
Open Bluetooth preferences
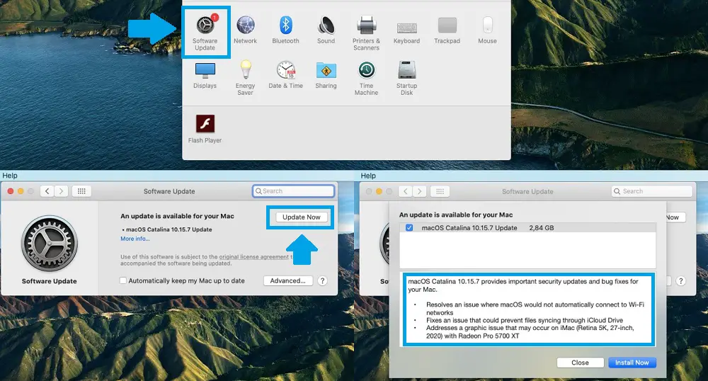[x=285, y=31]
